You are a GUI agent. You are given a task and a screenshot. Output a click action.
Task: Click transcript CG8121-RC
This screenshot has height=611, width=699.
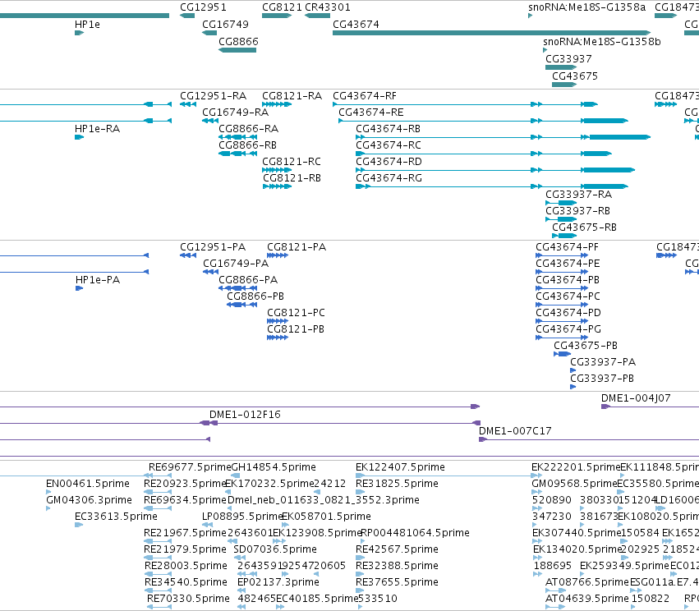(291, 162)
